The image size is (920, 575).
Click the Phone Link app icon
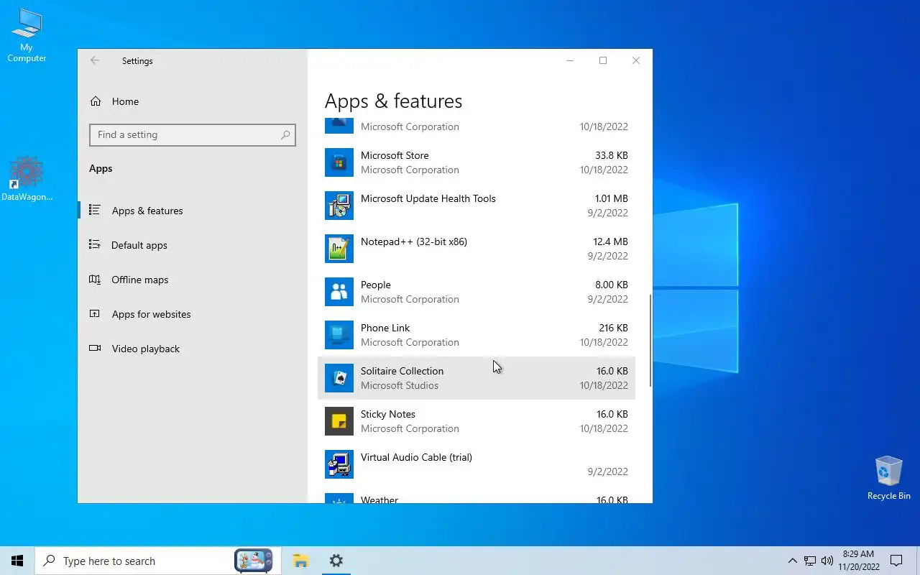pos(339,335)
